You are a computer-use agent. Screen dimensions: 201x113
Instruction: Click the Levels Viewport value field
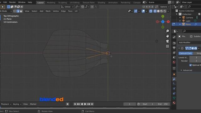(x=195, y=57)
